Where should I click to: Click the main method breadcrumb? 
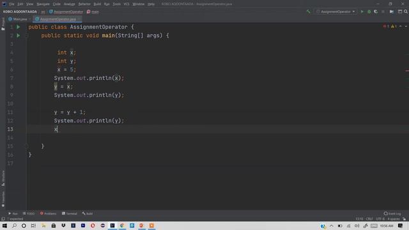pyautogui.click(x=93, y=11)
